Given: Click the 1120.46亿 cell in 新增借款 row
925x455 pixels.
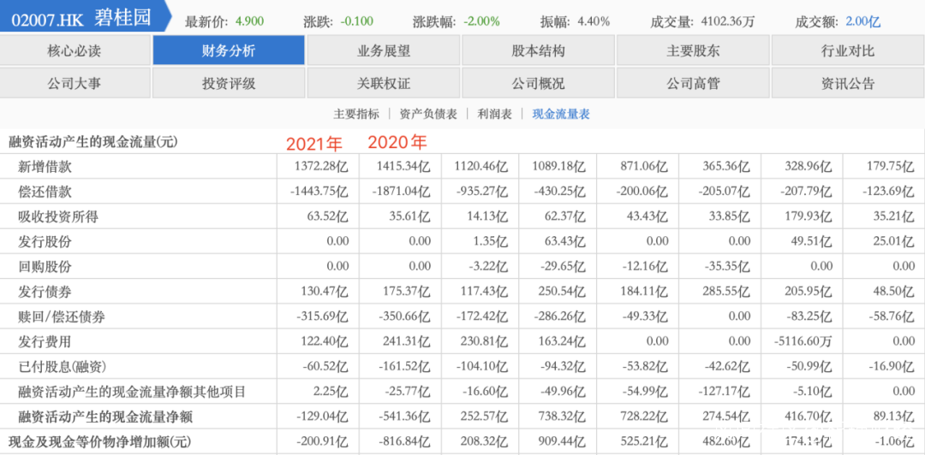Looking at the screenshot, I should pos(480,167).
